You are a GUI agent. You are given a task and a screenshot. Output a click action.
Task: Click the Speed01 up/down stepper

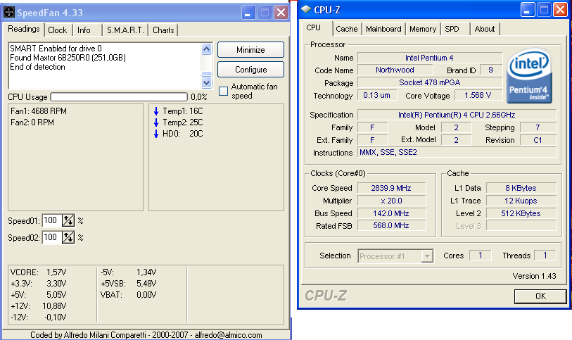point(68,220)
